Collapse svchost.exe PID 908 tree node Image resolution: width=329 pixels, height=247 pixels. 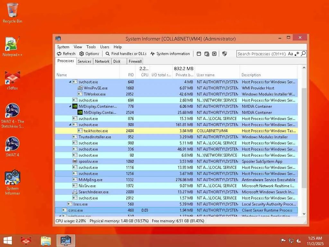pyautogui.click(x=70, y=124)
